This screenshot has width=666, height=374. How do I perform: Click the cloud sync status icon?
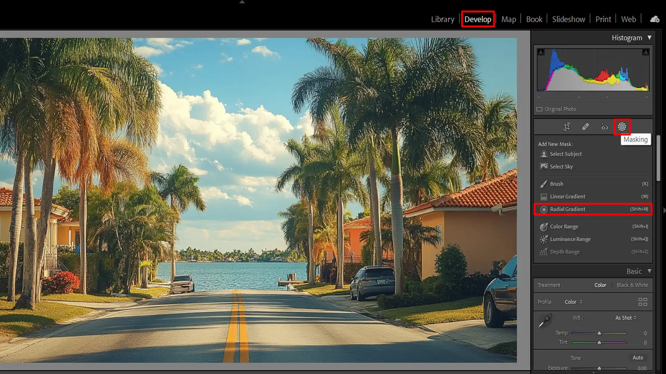655,19
